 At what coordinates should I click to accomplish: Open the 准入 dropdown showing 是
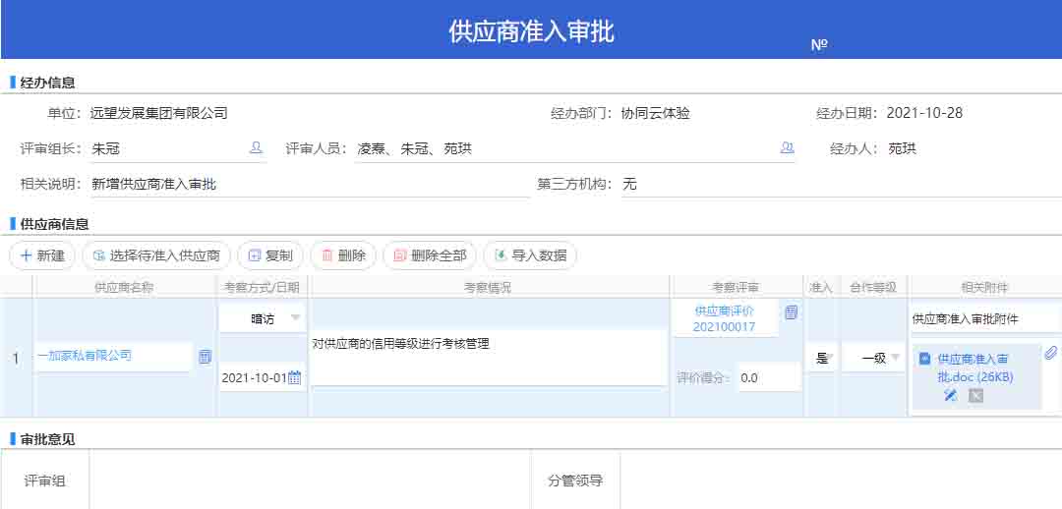[x=821, y=358]
